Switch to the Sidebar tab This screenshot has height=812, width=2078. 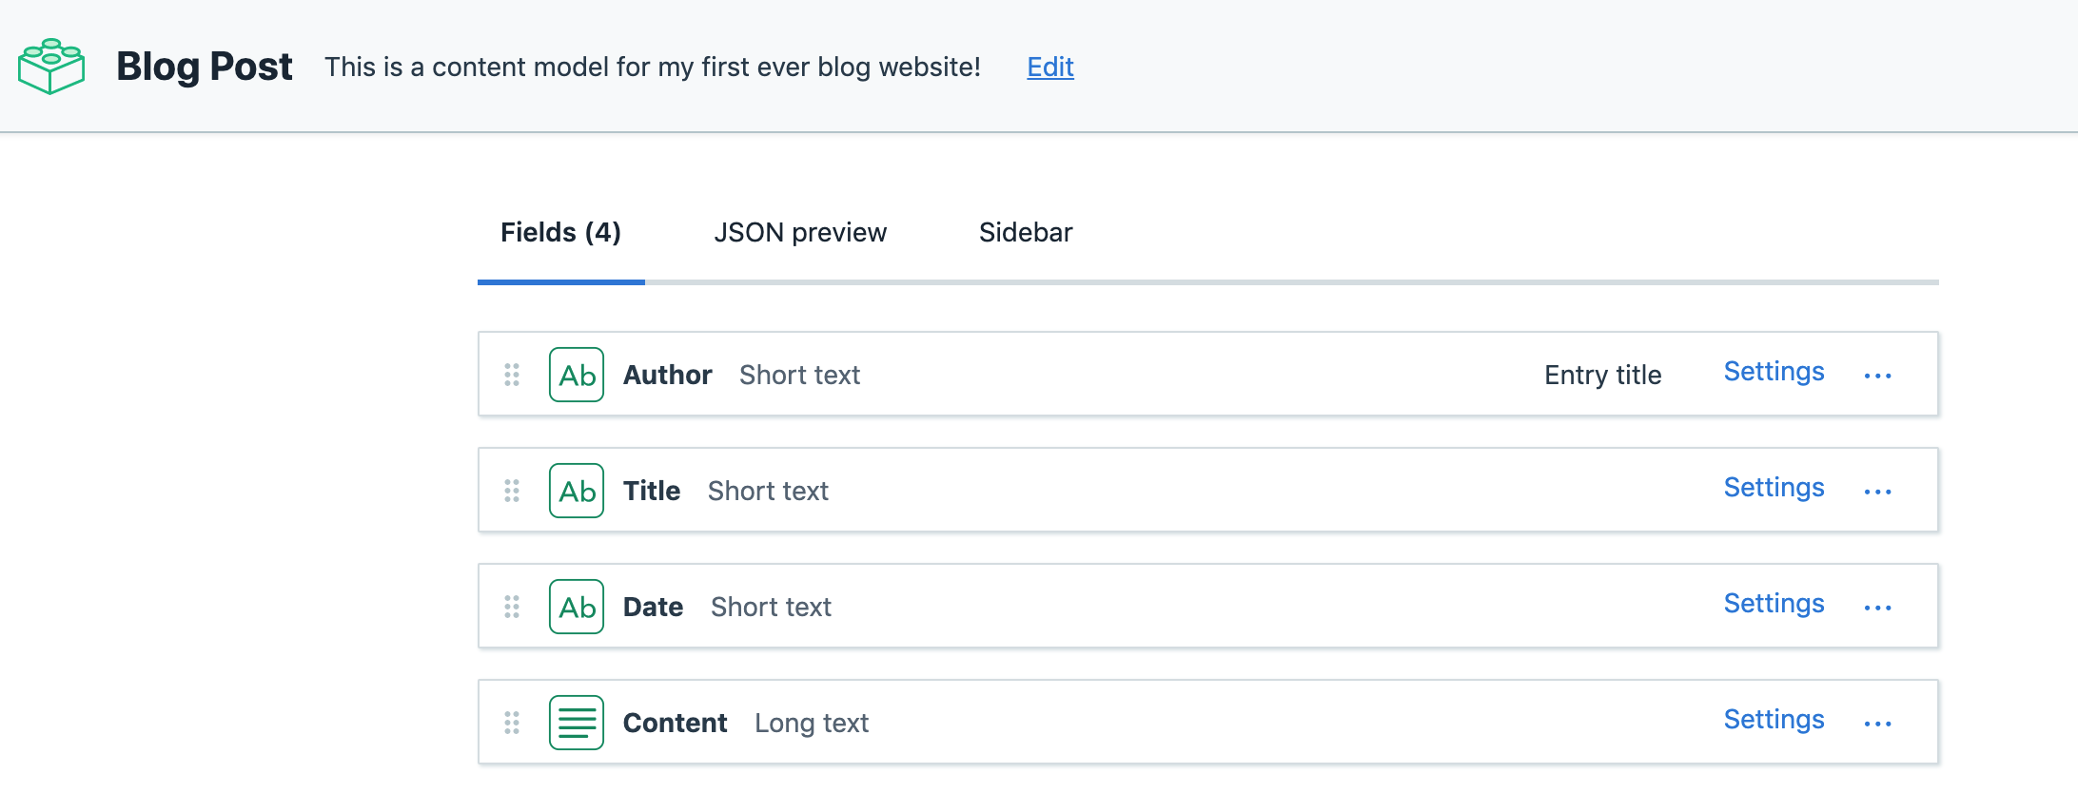click(x=1026, y=233)
